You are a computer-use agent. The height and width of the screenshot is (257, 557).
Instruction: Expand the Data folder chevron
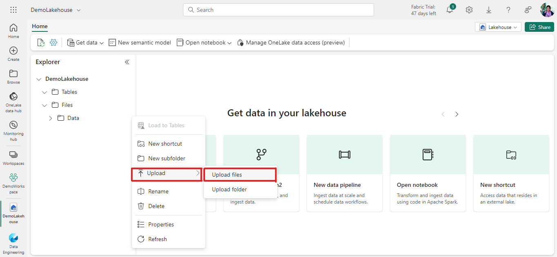tap(51, 118)
